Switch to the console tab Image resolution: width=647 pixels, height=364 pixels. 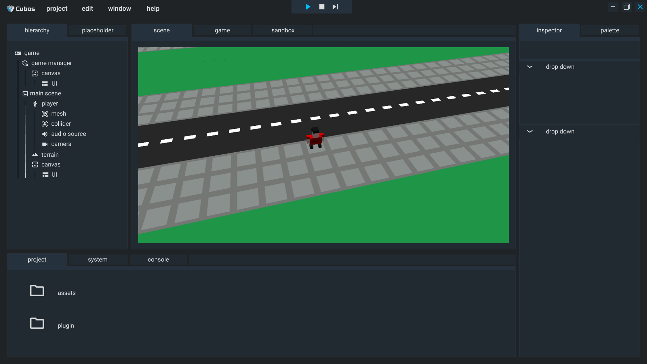tap(158, 260)
